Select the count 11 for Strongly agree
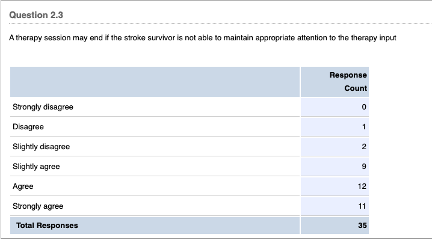The image size is (432, 240). coord(362,206)
